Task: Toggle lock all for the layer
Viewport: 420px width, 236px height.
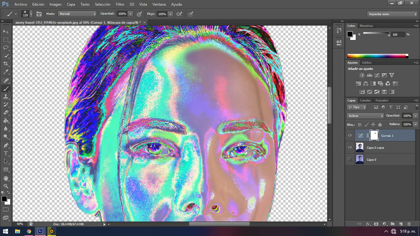Action: pos(380,125)
